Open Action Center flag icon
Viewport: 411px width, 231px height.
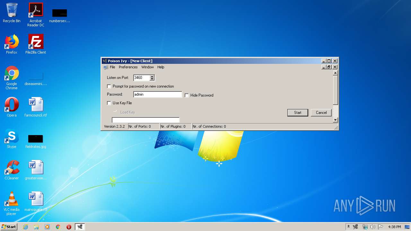pos(380,227)
